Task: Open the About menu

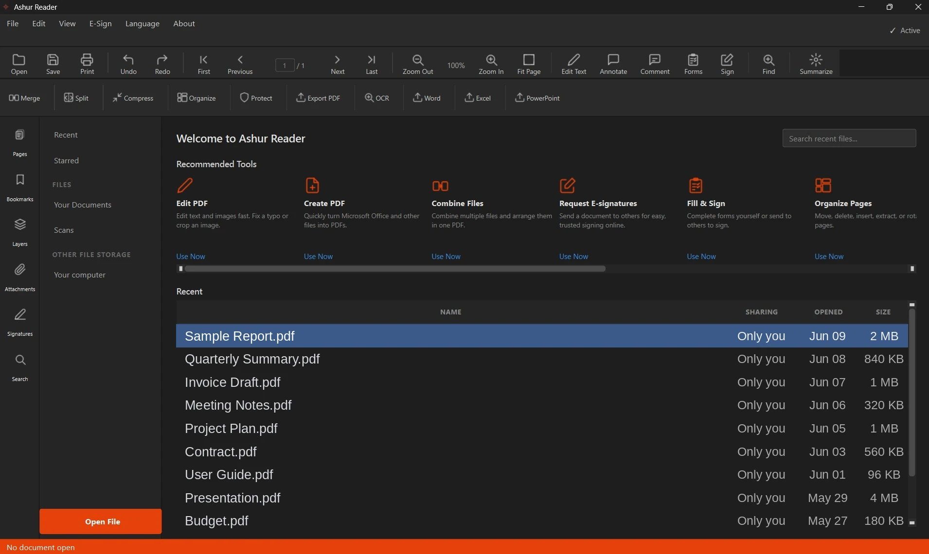Action: tap(184, 23)
